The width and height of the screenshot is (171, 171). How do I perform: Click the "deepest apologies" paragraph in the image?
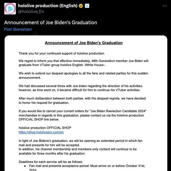point(83,75)
